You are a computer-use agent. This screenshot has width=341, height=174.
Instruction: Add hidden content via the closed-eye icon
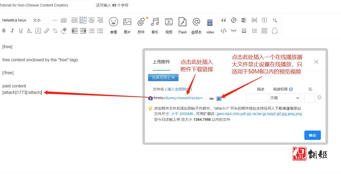[x=233, y=31]
